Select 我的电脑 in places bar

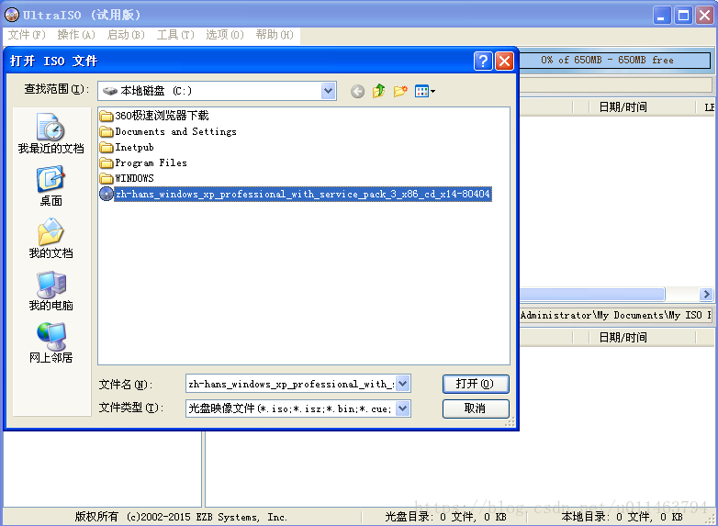[50, 291]
